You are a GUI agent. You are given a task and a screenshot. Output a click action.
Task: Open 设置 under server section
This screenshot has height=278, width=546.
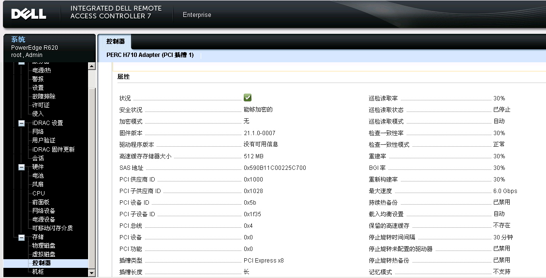tap(38, 87)
